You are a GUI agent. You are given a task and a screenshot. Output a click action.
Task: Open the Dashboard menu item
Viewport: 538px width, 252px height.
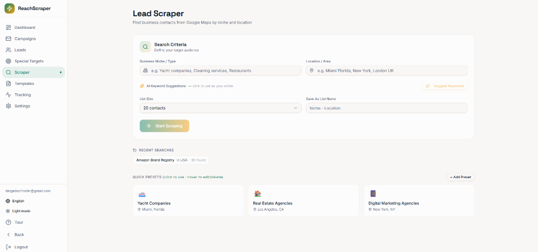click(x=34, y=27)
